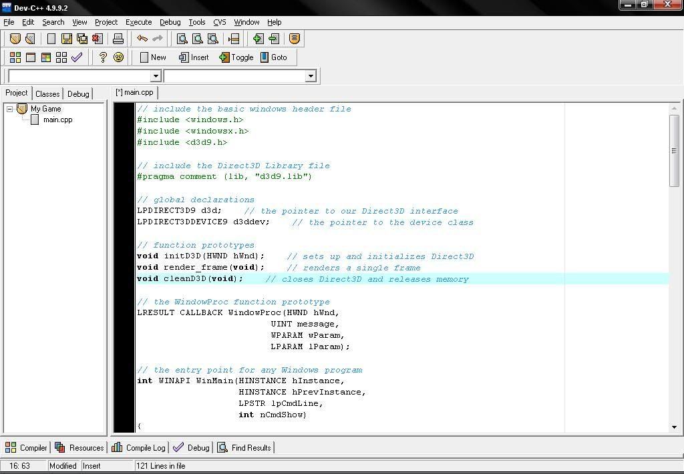Click the Toggle bookmark button
The height and width of the screenshot is (474, 684).
(236, 57)
